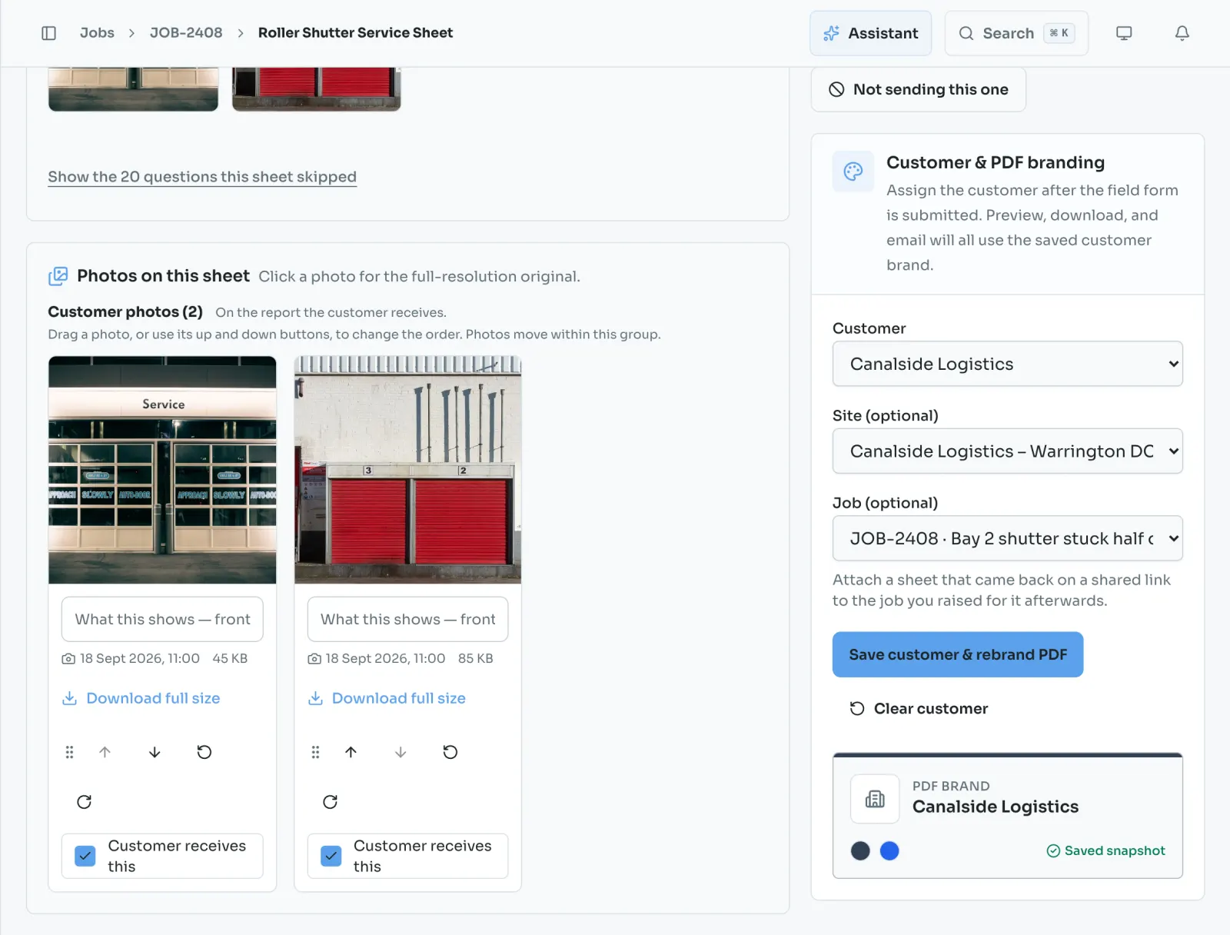This screenshot has height=935, width=1230.
Task: Click Clear customer
Action: (919, 708)
